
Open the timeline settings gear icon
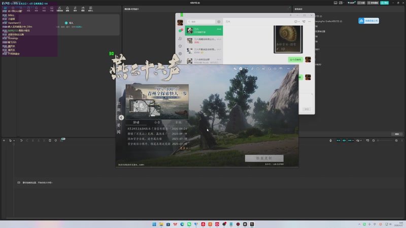coord(396,140)
